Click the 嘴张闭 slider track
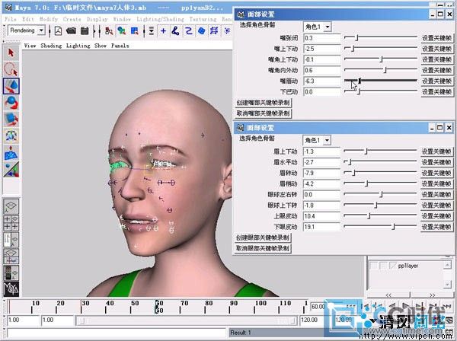Screen dimensions: 457x341 381,37
